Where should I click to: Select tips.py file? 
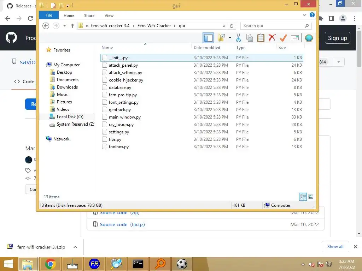[202, 139]
